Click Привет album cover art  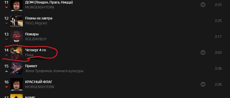coord(17,68)
